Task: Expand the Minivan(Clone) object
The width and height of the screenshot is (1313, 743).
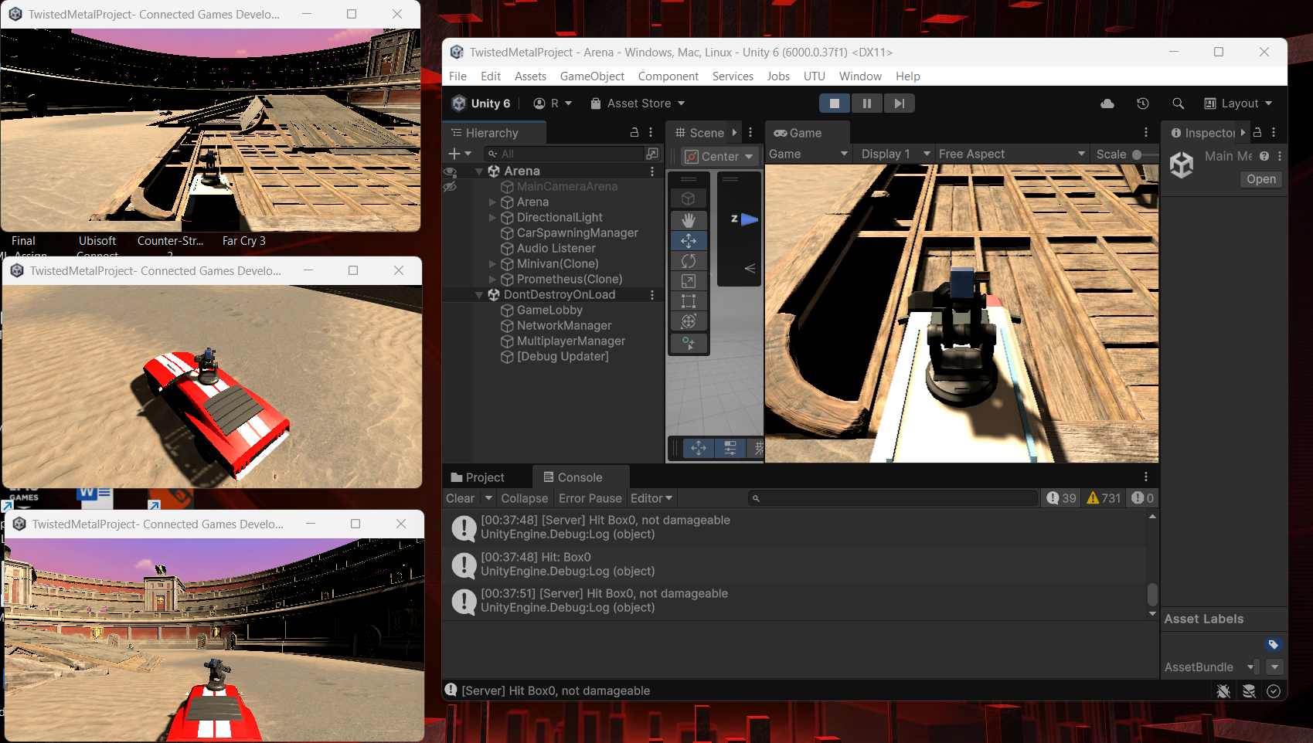Action: (x=492, y=264)
